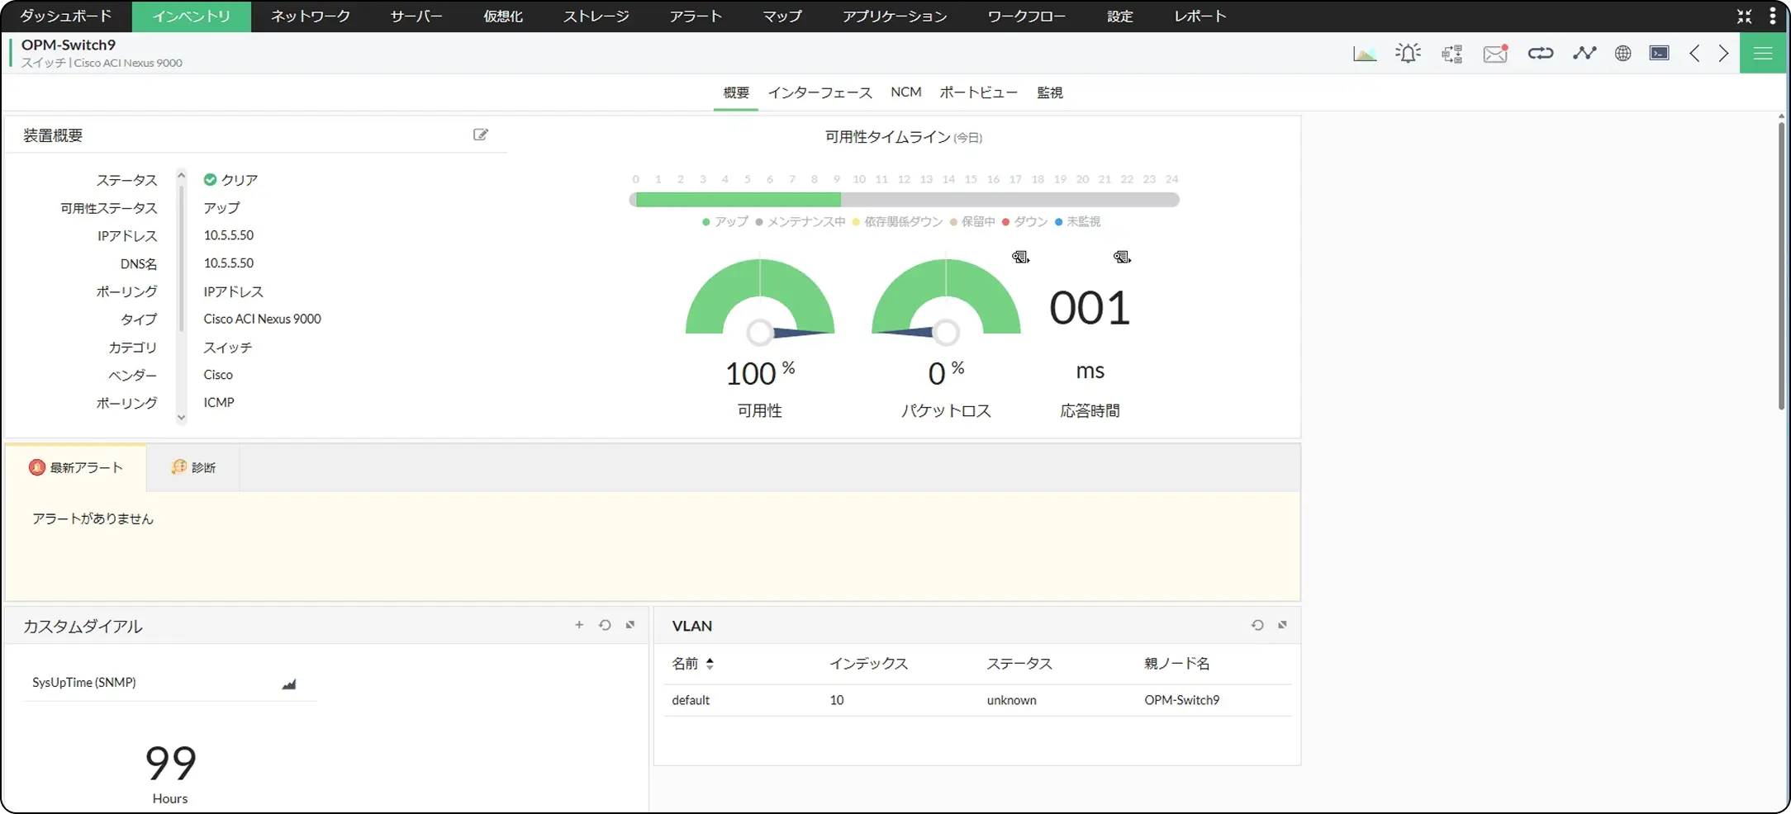Click the envelope notification icon
Image resolution: width=1791 pixels, height=814 pixels.
coord(1496,54)
